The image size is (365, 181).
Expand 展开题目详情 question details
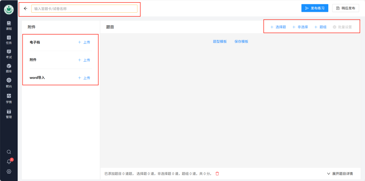(340, 174)
